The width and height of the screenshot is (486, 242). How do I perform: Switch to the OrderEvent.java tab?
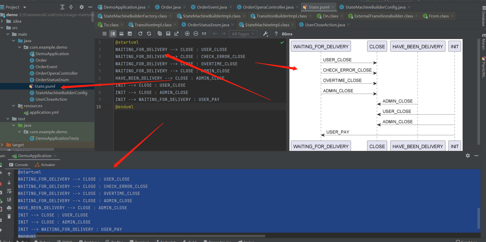coord(212,7)
